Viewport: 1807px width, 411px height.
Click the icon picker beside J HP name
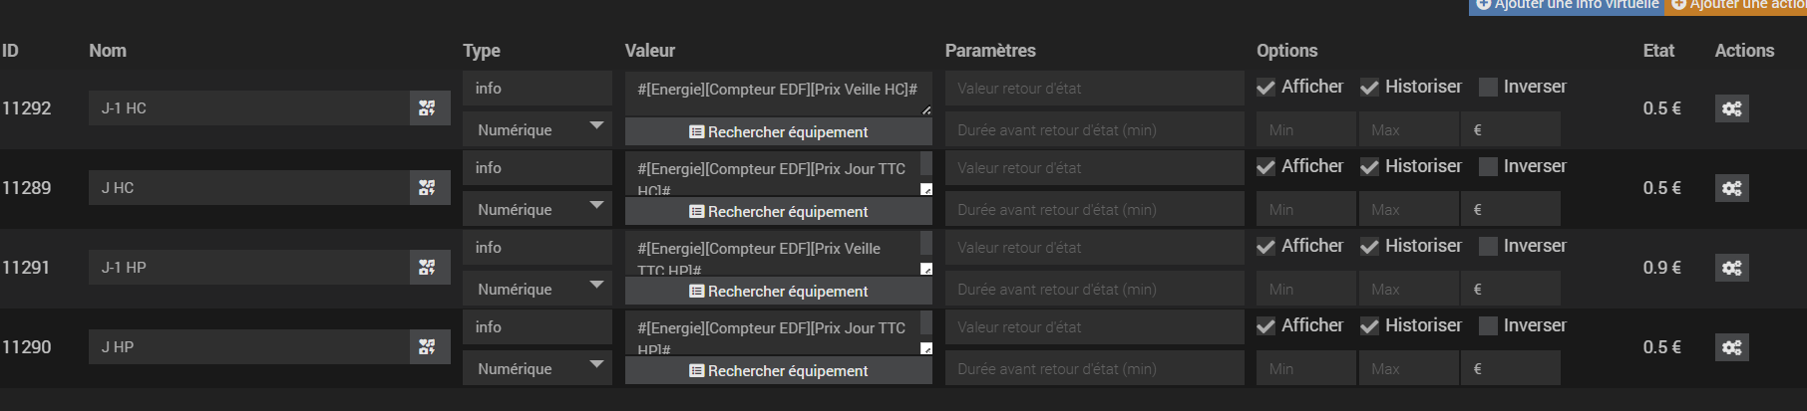(428, 347)
